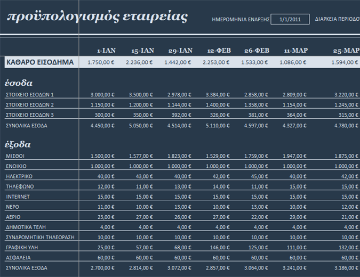Screen dimensions: 360x277
Task: Click income cell 3.500,00 €
Action: click(141, 95)
